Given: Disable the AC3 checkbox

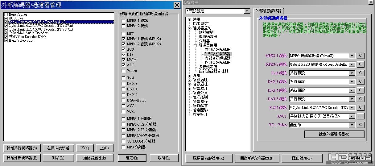Looking at the screenshot, I should pyautogui.click(x=124, y=49).
